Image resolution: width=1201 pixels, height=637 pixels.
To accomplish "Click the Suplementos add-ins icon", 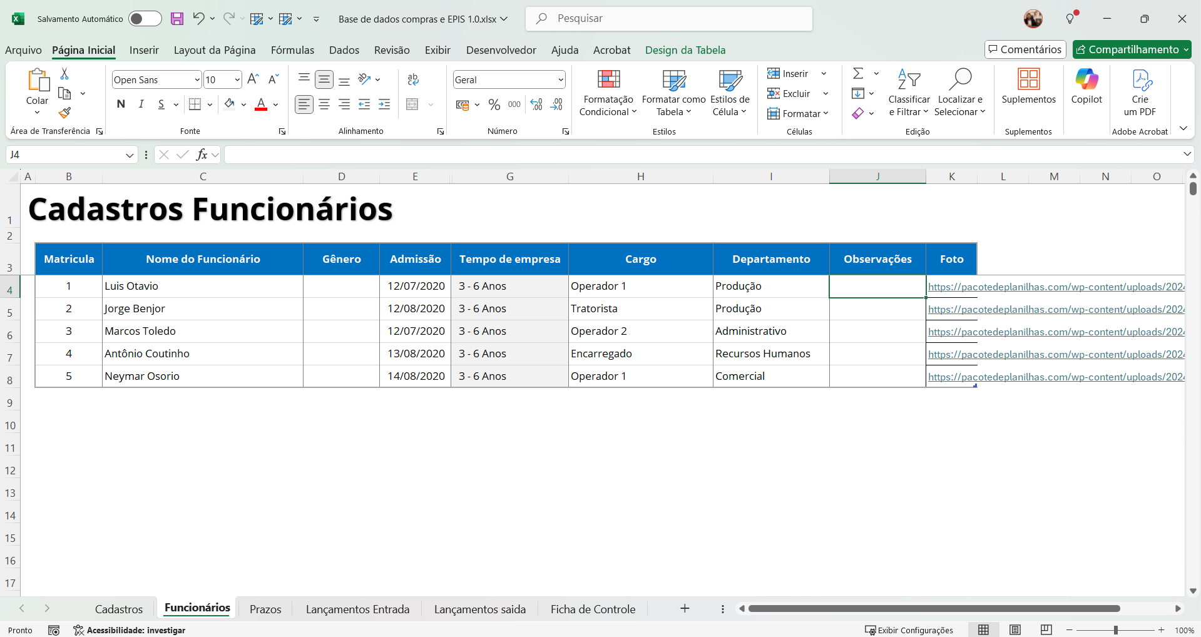I will point(1028,80).
